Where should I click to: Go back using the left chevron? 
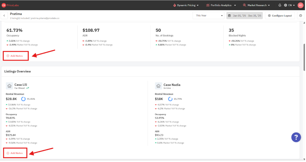coord(5,16)
